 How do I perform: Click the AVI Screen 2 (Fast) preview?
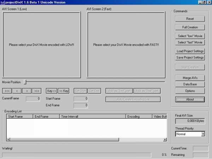(x=126, y=45)
